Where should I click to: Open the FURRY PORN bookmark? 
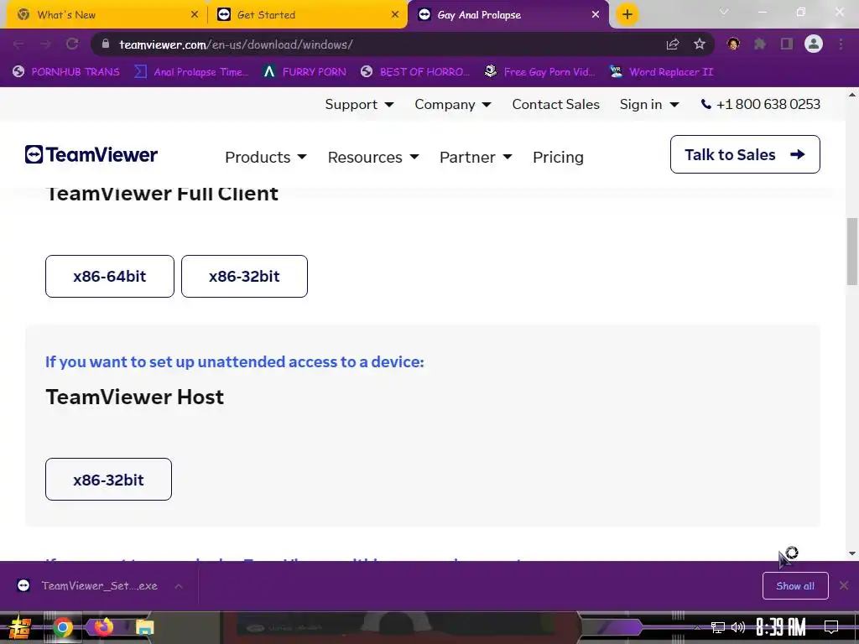coord(305,72)
